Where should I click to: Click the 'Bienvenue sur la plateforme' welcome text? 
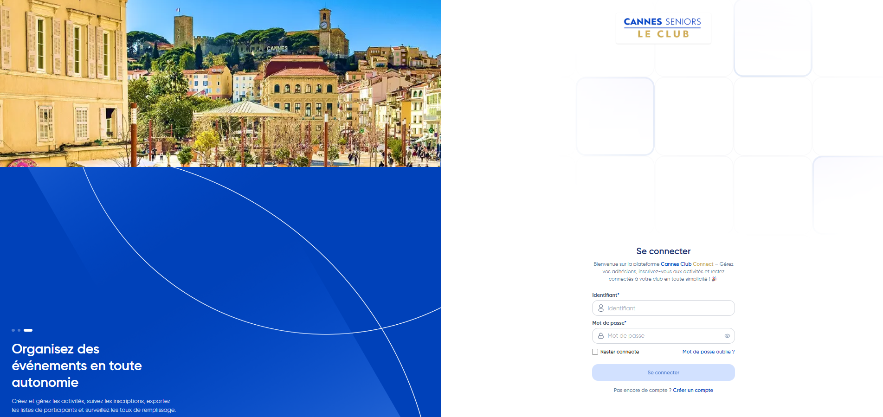coord(664,272)
